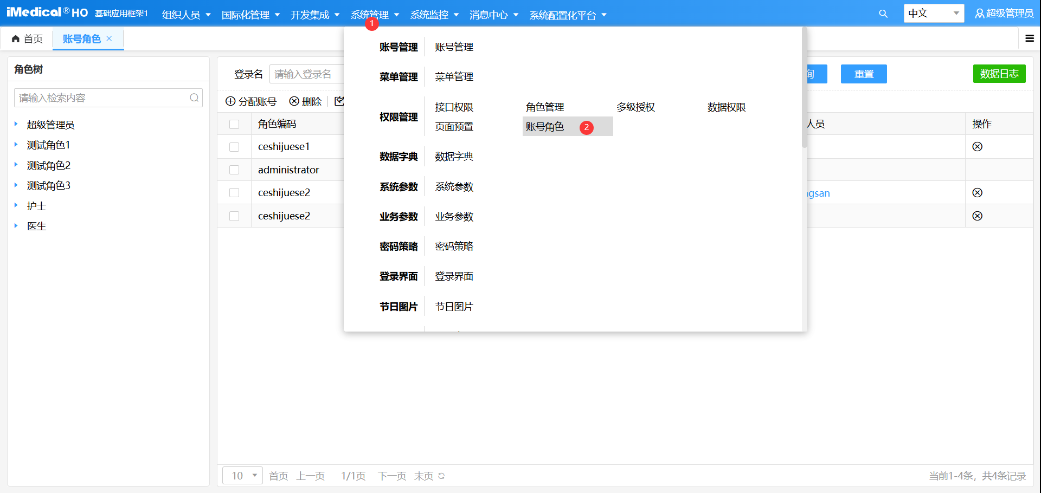Viewport: 1041px width, 493px height.
Task: Click the dropdown menu's vertical scrollbar
Action: point(804,87)
